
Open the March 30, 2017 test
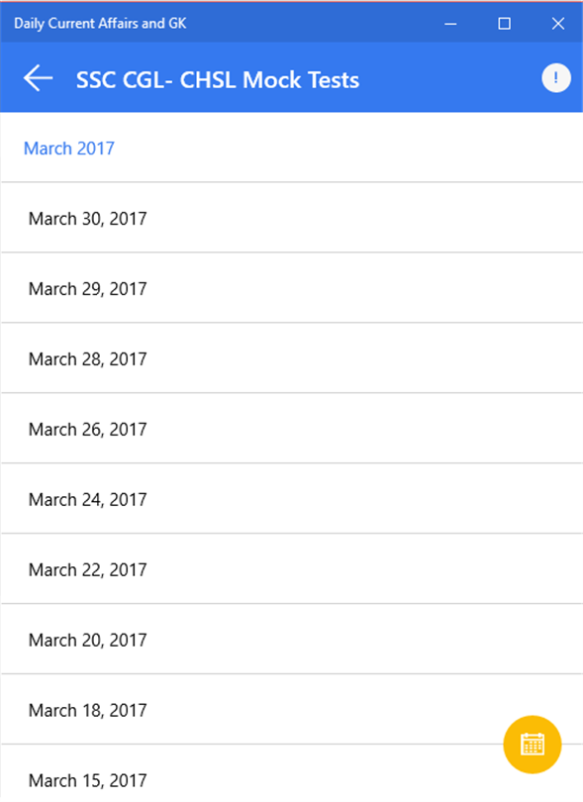[291, 218]
